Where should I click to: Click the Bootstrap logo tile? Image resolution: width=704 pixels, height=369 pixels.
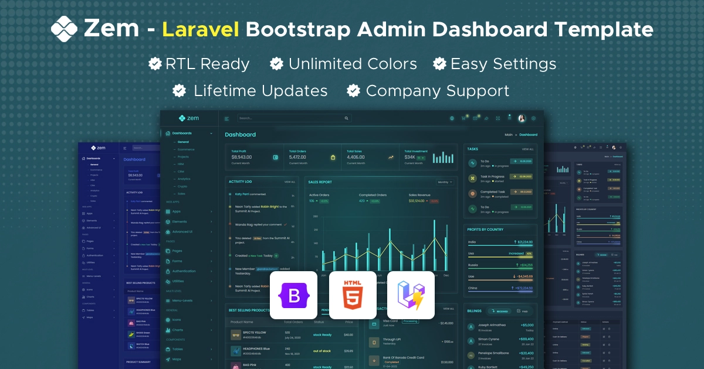[293, 295]
